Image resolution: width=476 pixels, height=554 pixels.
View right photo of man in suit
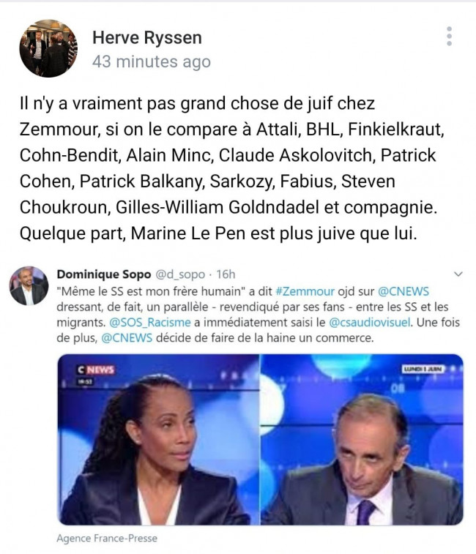coord(362,440)
